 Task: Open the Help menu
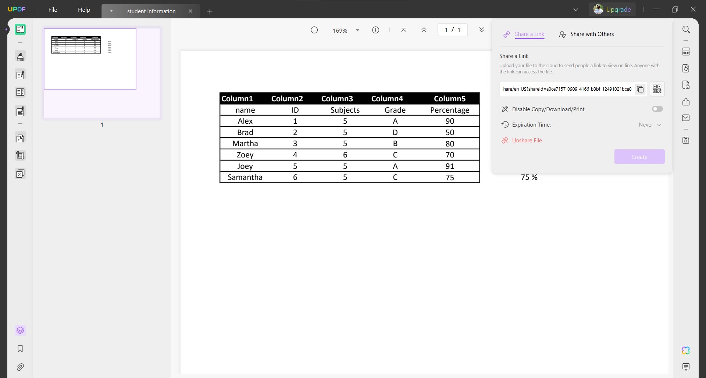point(84,10)
